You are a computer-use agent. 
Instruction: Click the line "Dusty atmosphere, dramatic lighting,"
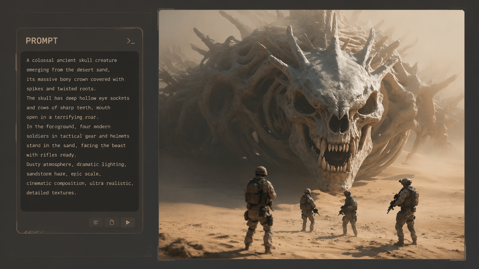(x=76, y=164)
